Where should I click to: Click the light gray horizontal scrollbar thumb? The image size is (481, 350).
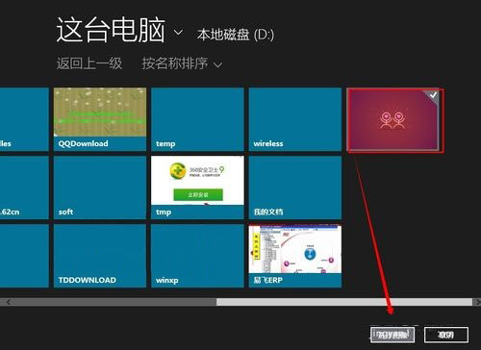tap(344, 302)
